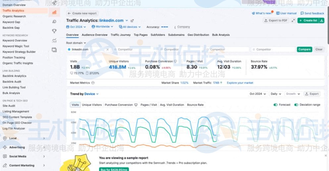This screenshot has height=171, width=329.
Task: Open Explore your market link
Action: [240, 83]
